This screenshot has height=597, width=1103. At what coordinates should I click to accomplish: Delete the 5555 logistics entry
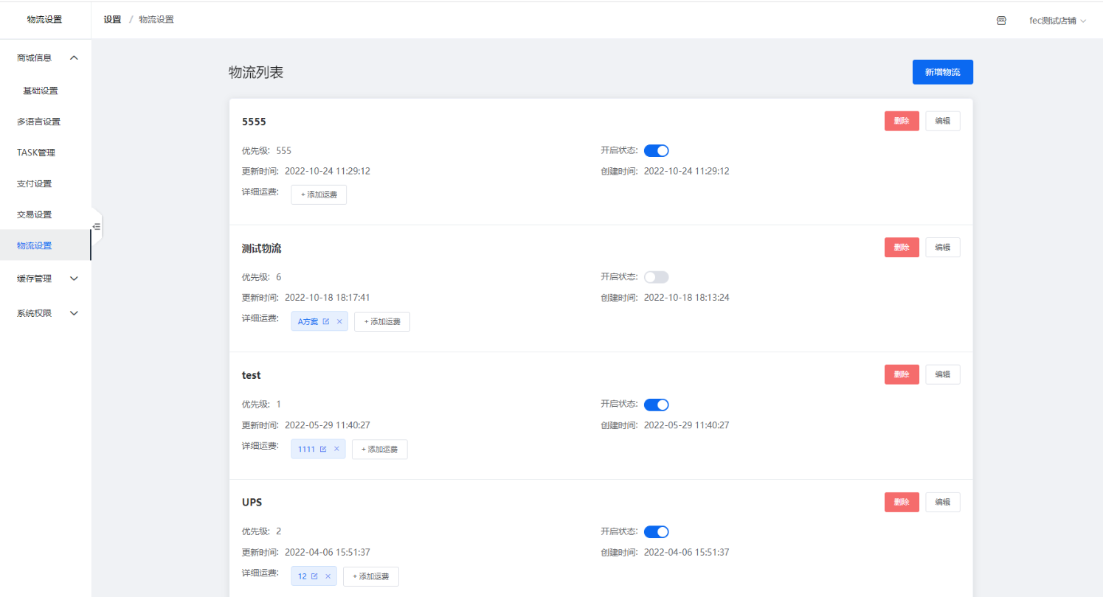click(902, 121)
